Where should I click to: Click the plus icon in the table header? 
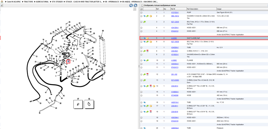(x=141, y=9)
